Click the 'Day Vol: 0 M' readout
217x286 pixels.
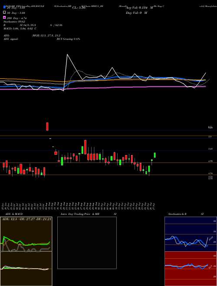coord(137,13)
